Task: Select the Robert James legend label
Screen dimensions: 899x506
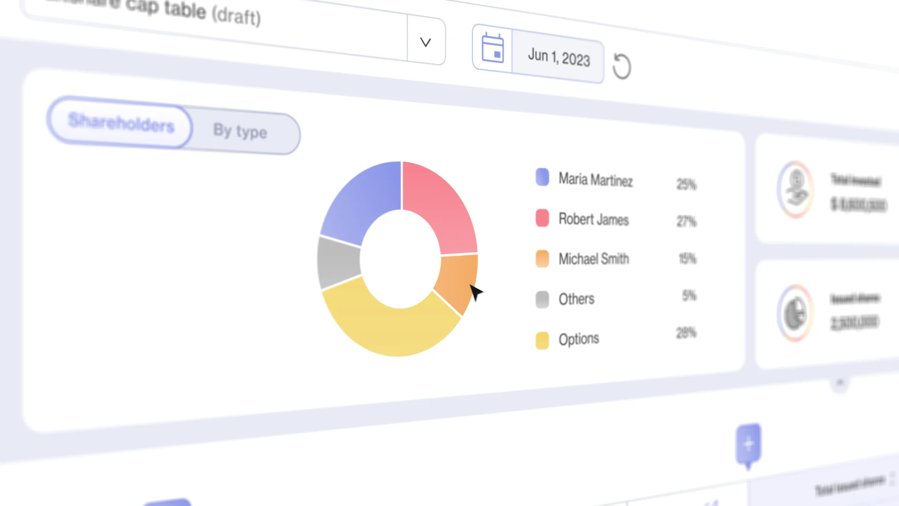Action: point(594,219)
